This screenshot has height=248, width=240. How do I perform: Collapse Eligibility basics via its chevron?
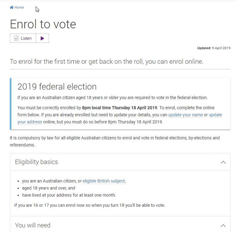pos(223,162)
